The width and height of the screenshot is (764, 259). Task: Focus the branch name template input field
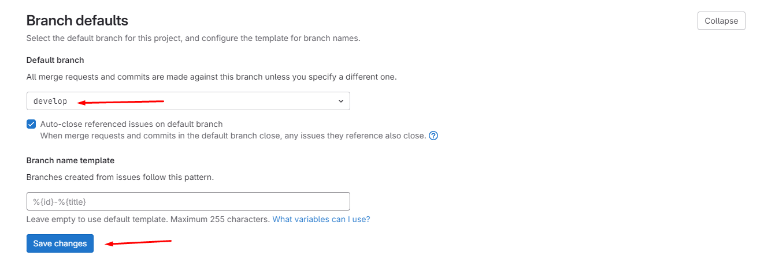pos(188,201)
